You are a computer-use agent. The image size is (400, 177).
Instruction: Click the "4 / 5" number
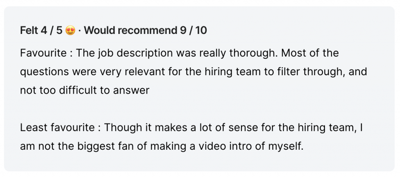(x=52, y=31)
